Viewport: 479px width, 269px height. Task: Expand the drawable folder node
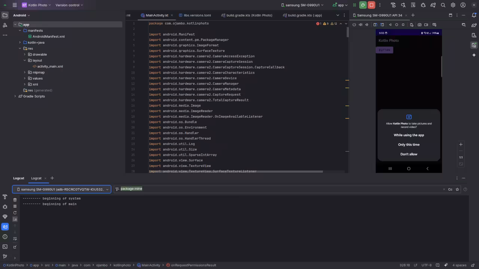(25, 55)
